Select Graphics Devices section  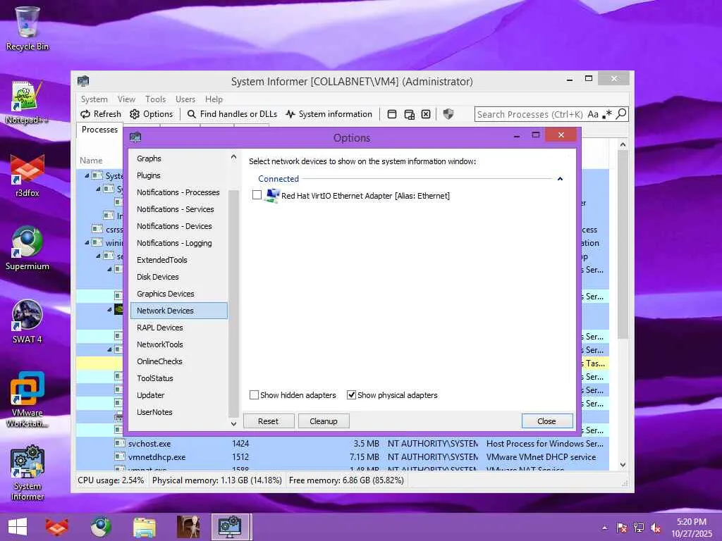coord(178,294)
